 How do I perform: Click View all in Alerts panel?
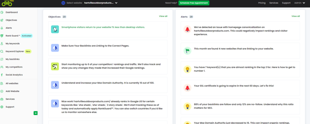tap(295, 16)
